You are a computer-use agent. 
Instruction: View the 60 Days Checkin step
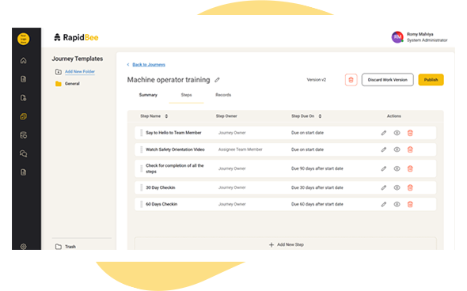397,205
